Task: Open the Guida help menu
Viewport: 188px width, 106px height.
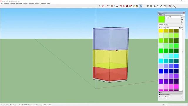Action: point(49,3)
